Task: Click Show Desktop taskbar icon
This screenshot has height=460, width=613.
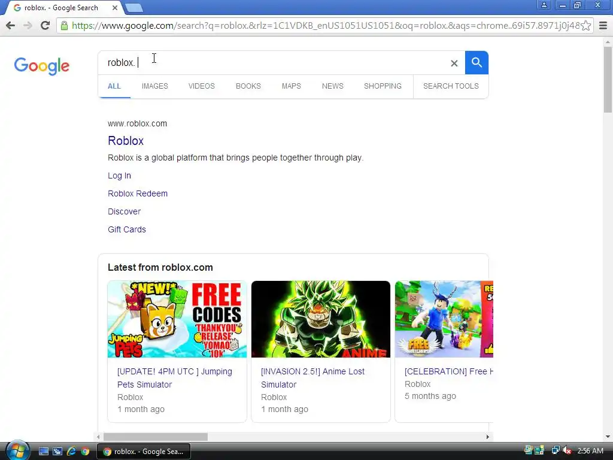Action: 43,452
